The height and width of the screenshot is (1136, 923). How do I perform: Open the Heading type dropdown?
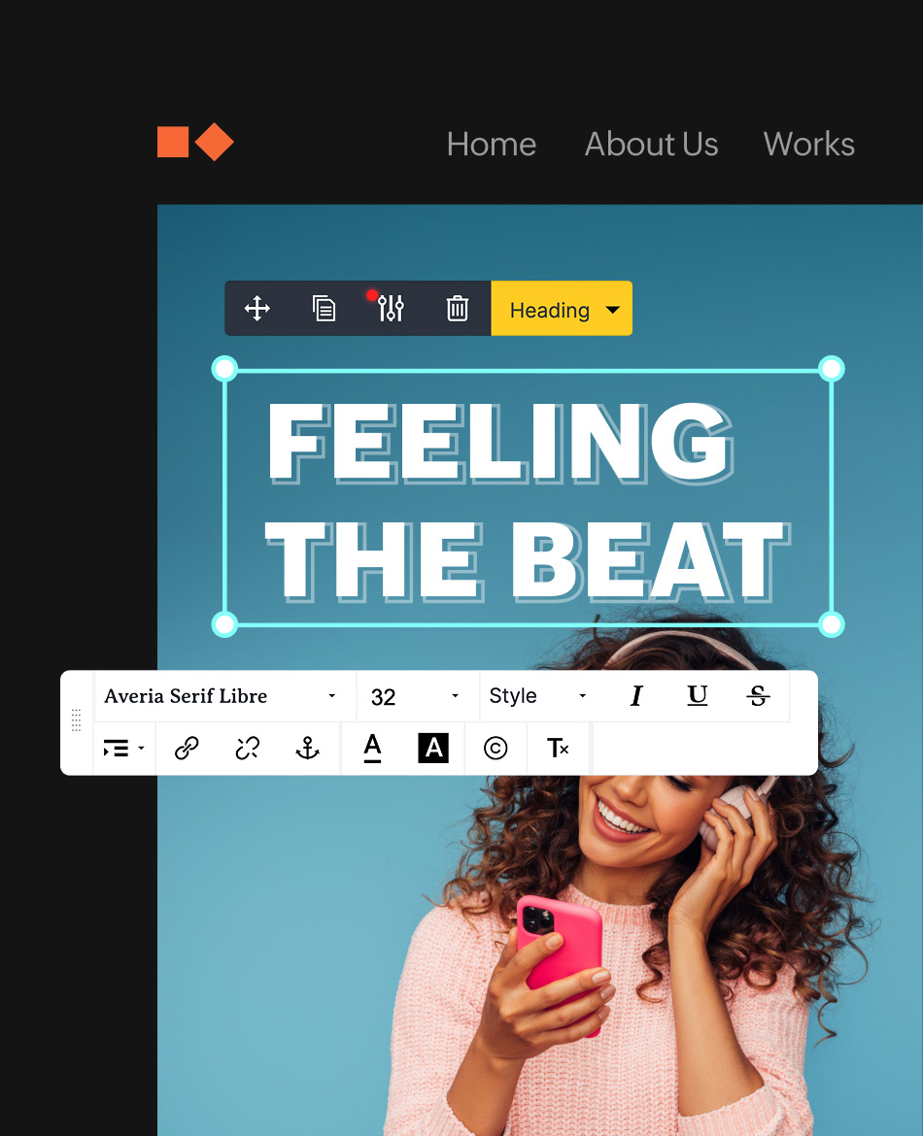(562, 309)
